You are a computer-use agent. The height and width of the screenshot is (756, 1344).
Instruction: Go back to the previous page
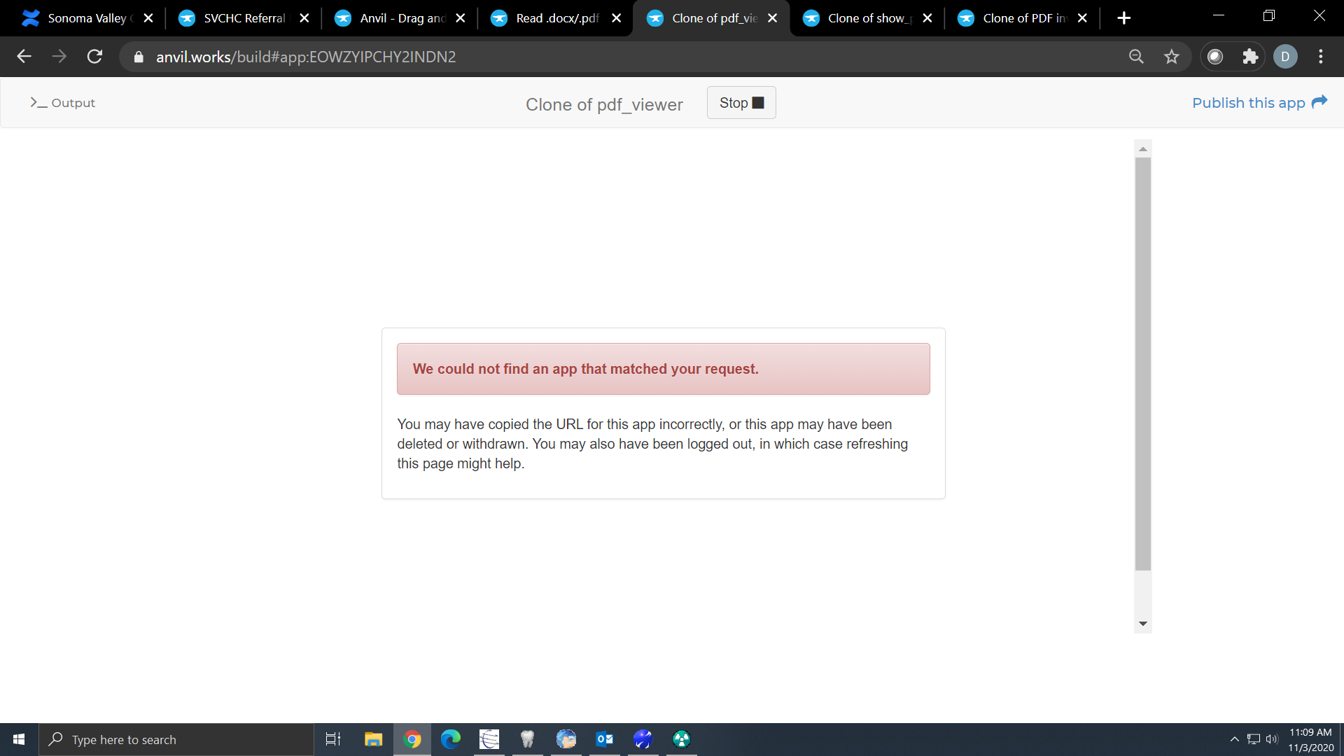[x=24, y=57]
